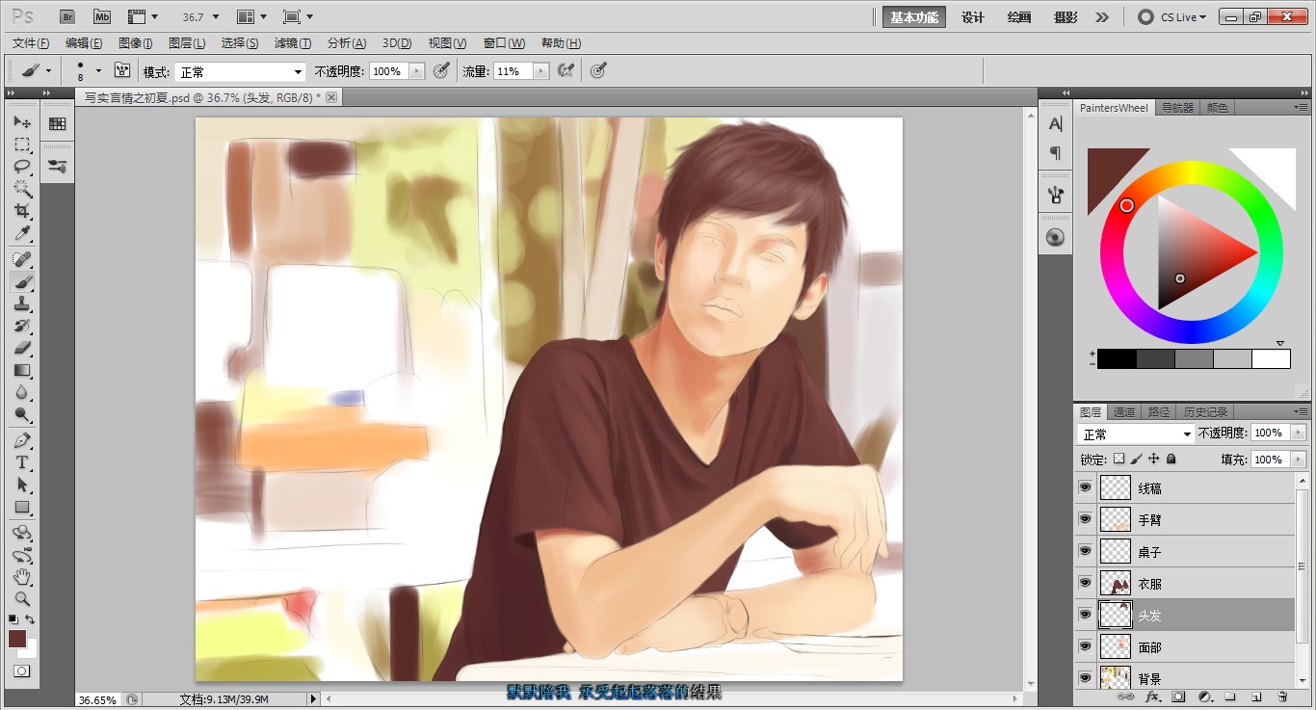Open the CS Live button

1172,17
